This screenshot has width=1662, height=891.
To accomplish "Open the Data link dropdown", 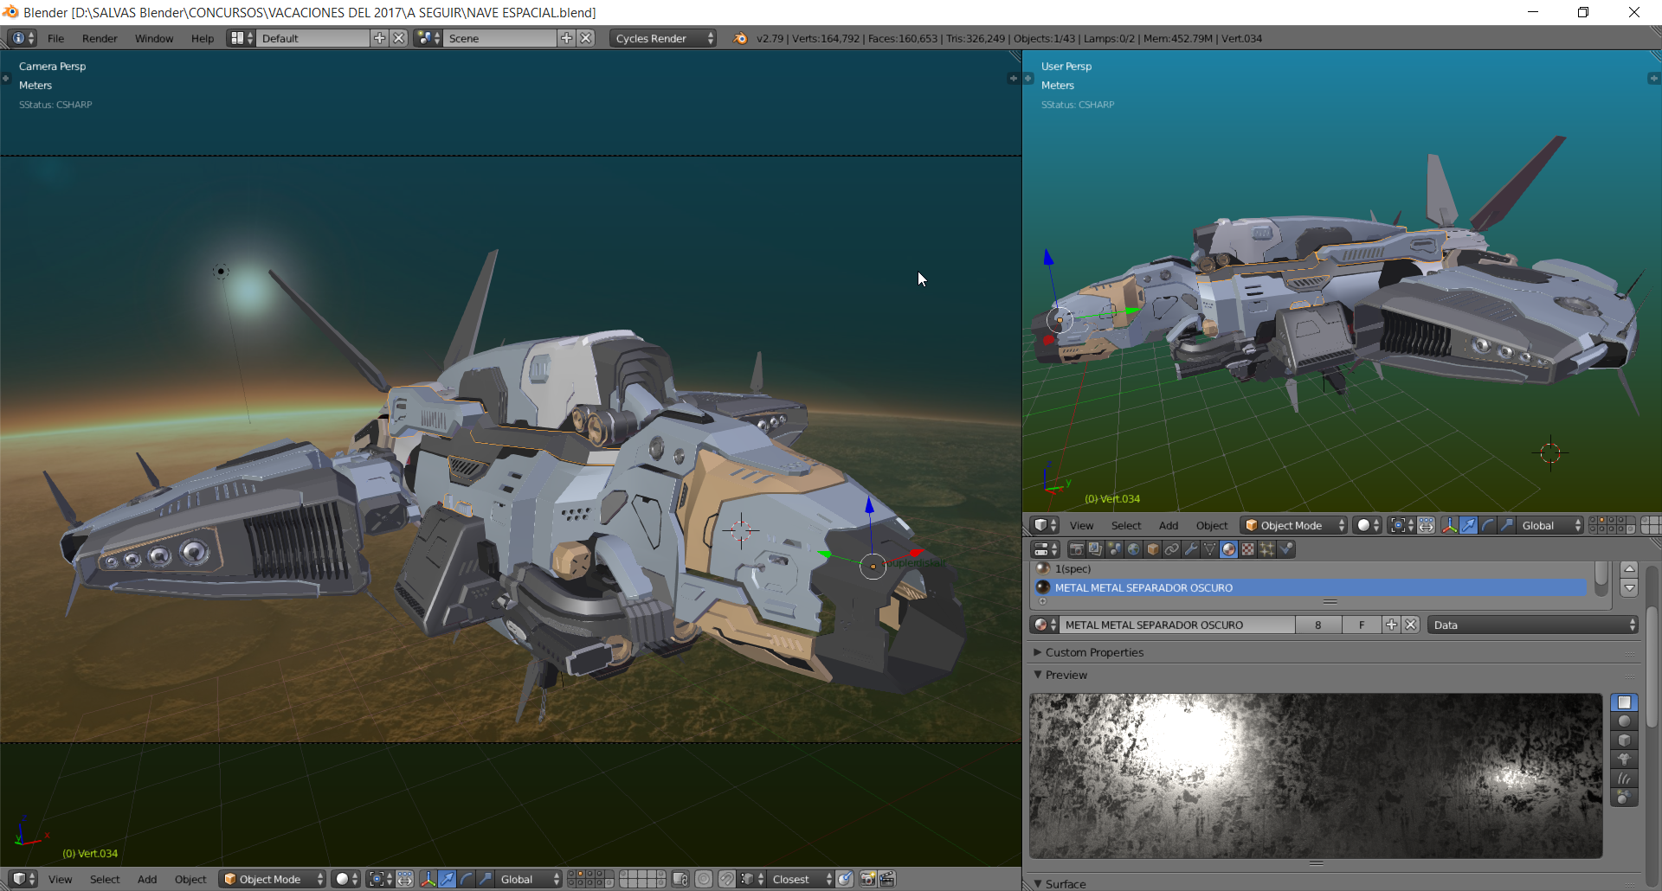I will point(1533,625).
